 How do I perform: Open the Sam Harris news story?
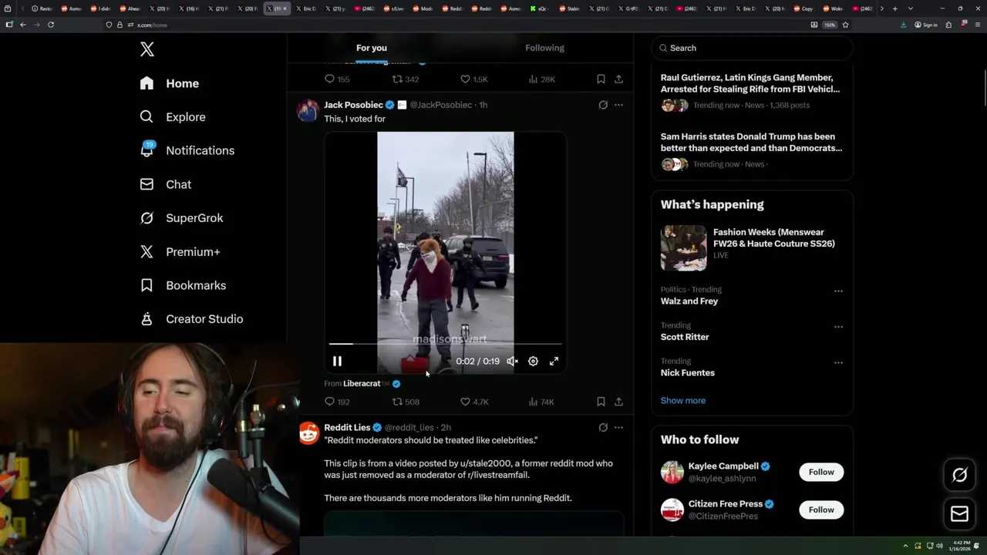tap(752, 152)
